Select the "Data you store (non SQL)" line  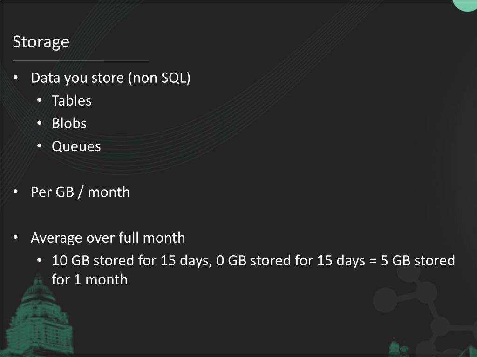click(110, 78)
